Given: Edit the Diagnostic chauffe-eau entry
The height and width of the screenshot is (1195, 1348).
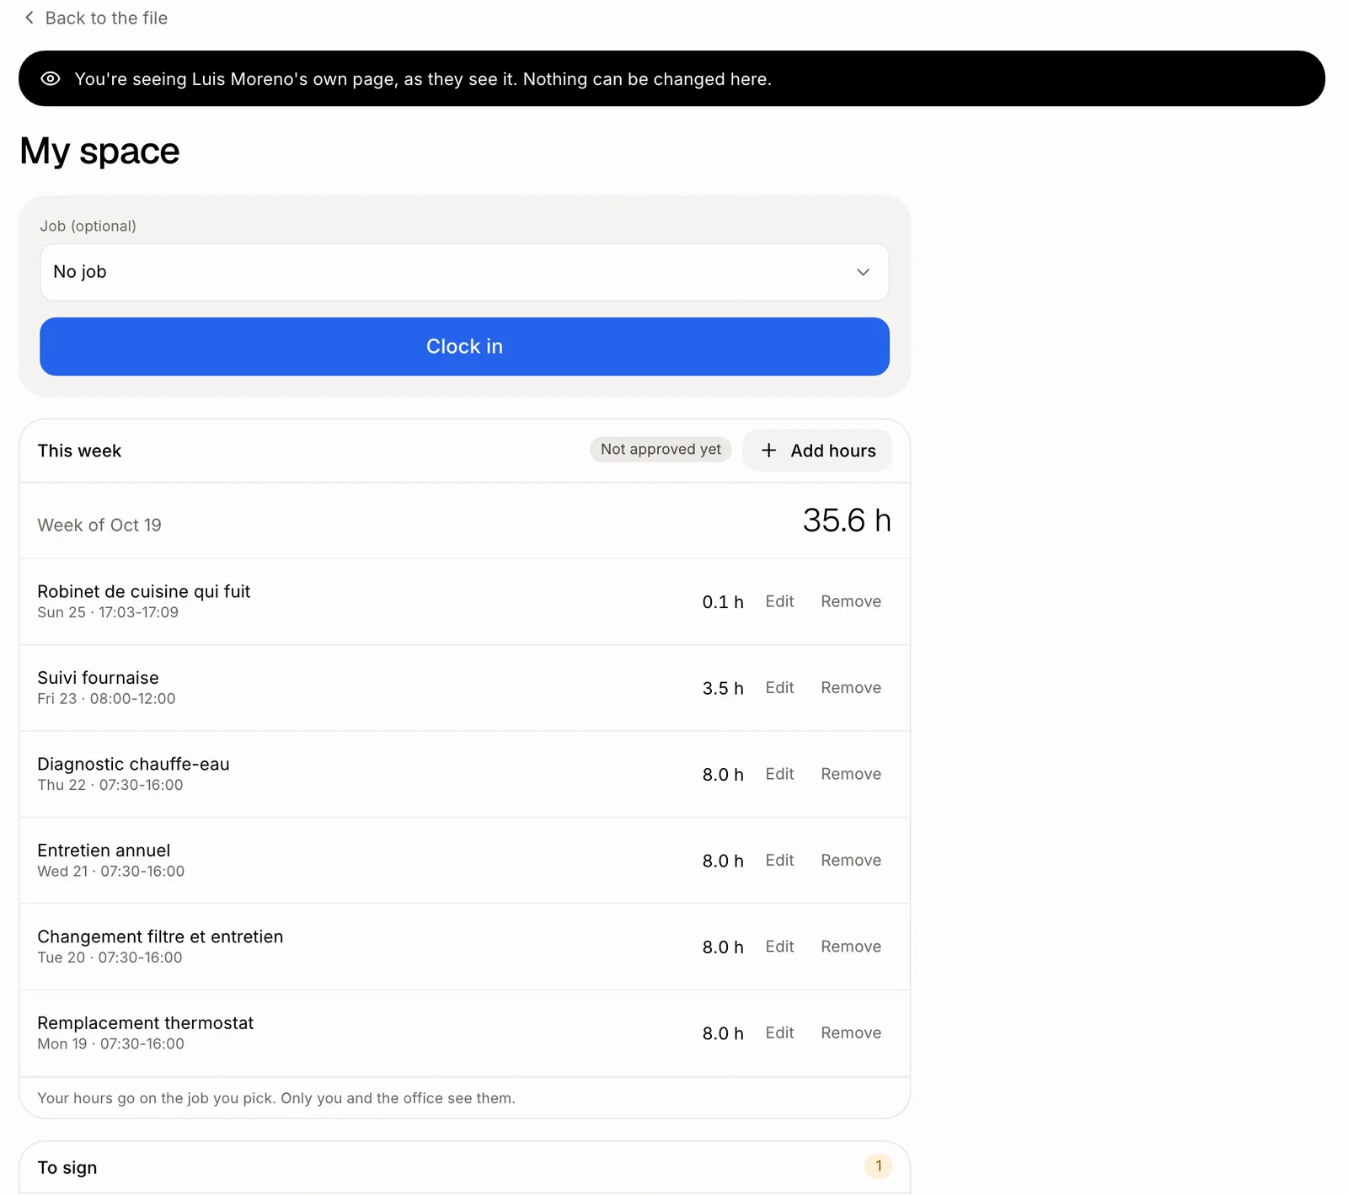Looking at the screenshot, I should [779, 774].
